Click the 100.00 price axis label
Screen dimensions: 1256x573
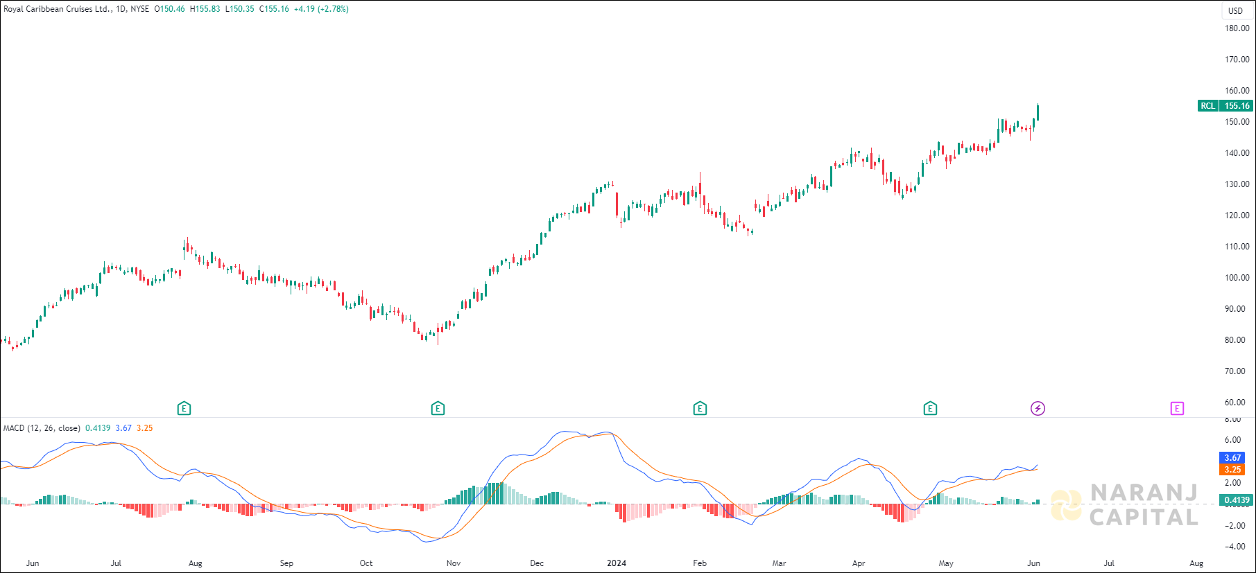1237,278
